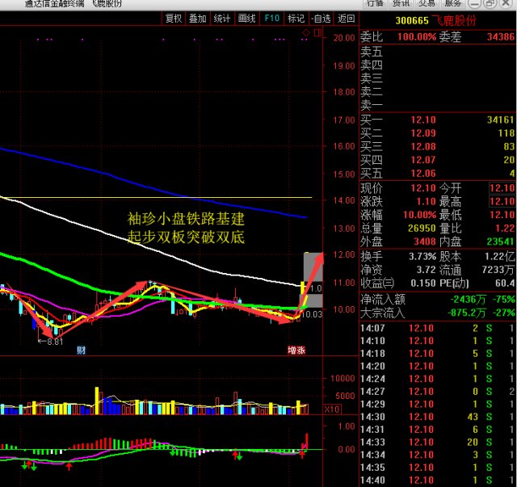This screenshot has width=517, height=487.
Task: Open the 行情 menu
Action: click(375, 3)
